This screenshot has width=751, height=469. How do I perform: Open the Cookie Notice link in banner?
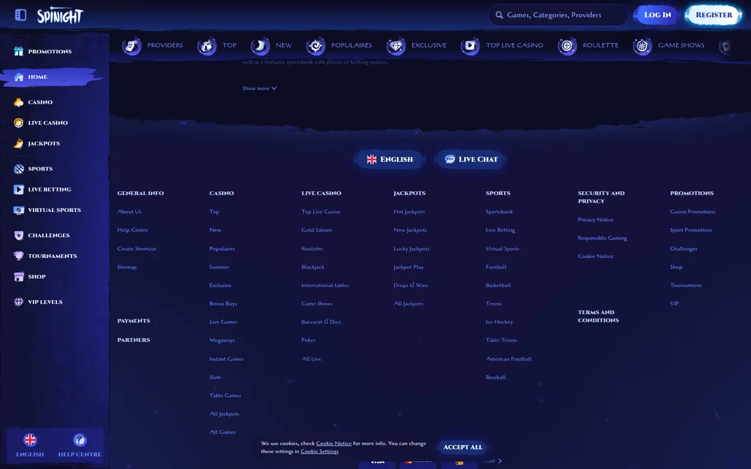334,443
